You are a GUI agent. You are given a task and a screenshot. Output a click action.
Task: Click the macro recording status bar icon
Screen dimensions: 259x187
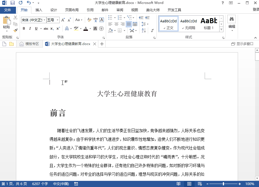(x=76, y=184)
